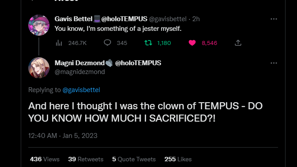
Task: Retweet Gavis Bettel's jester tweet
Action: (148, 43)
